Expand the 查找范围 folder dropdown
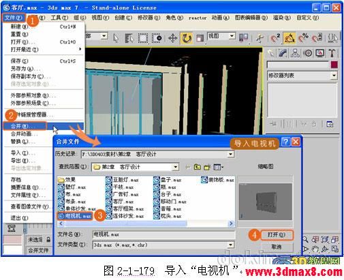Screen dimensions: 344x280 tap(175, 167)
